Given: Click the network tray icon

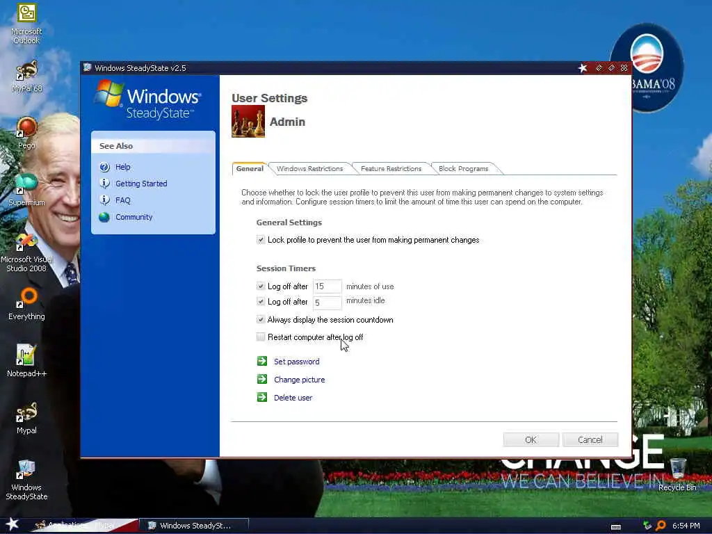Looking at the screenshot, I should click(647, 526).
